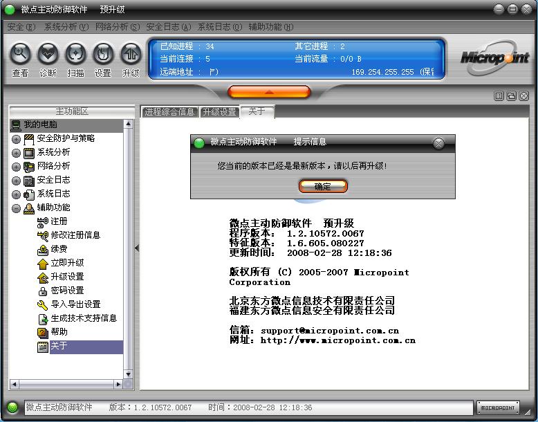Select the 导入导出设置 tree item label
Screen dimensions: 538x422
click(x=75, y=304)
